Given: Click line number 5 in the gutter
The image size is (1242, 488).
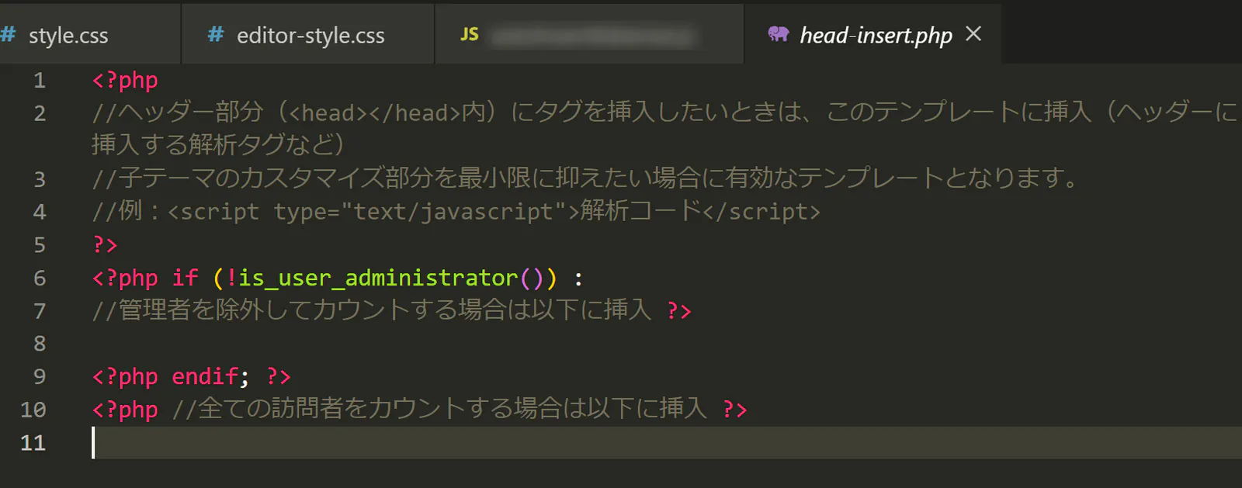Looking at the screenshot, I should [x=40, y=245].
